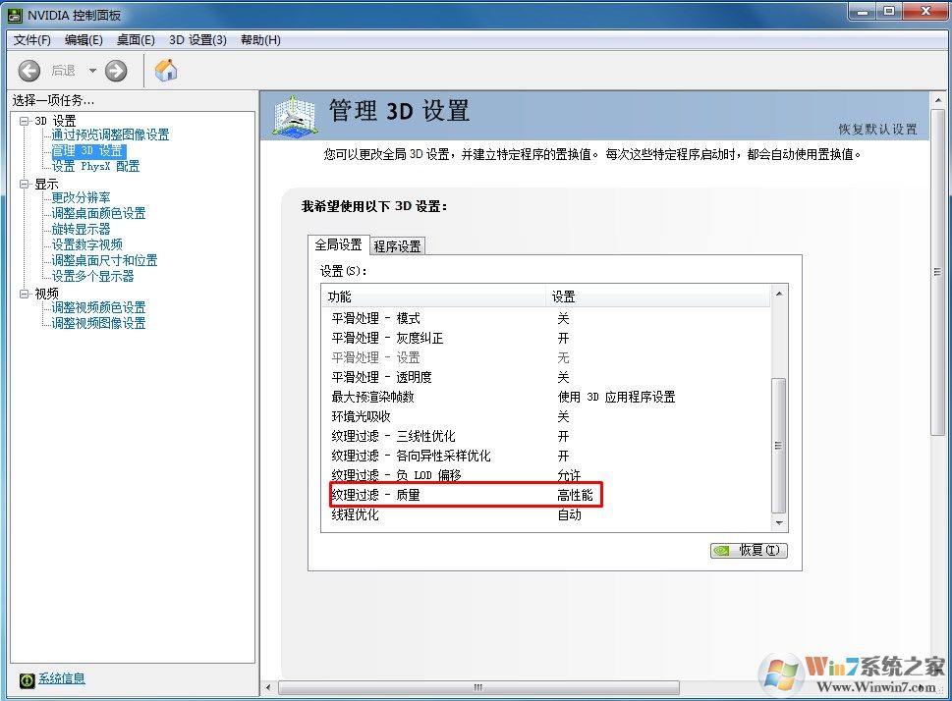Image resolution: width=952 pixels, height=701 pixels.
Task: Click the 恢复(T) button
Action: (749, 551)
